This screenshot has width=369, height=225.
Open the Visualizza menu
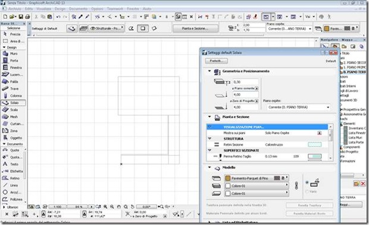click(43, 9)
